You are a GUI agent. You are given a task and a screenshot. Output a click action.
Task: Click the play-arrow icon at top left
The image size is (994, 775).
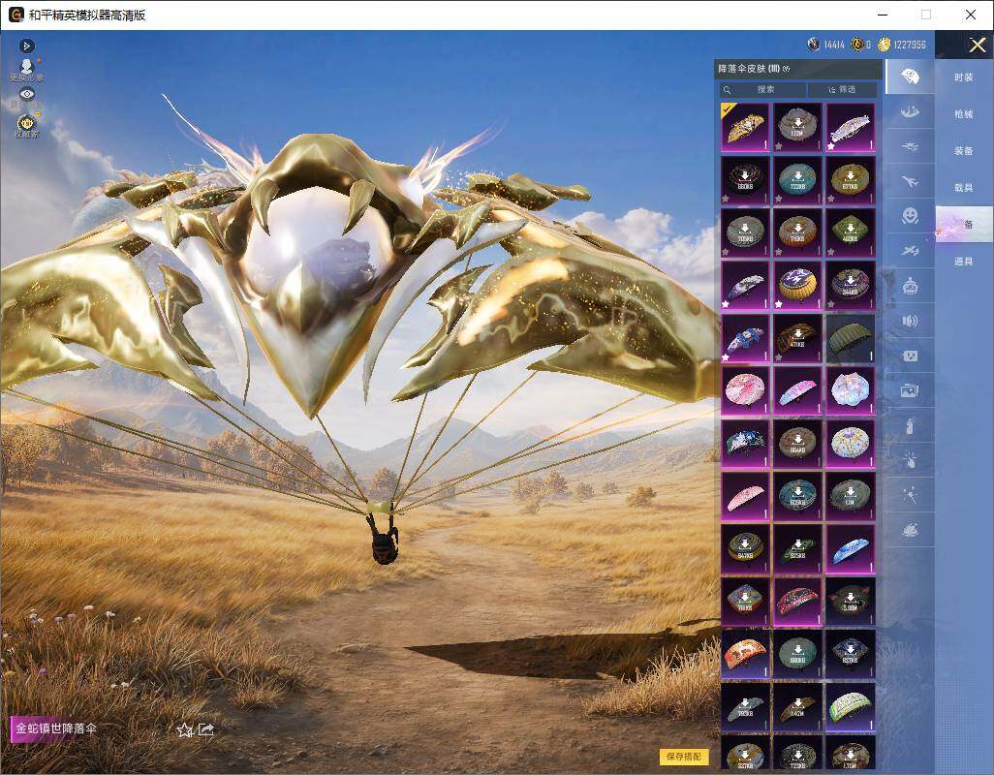coord(26,46)
